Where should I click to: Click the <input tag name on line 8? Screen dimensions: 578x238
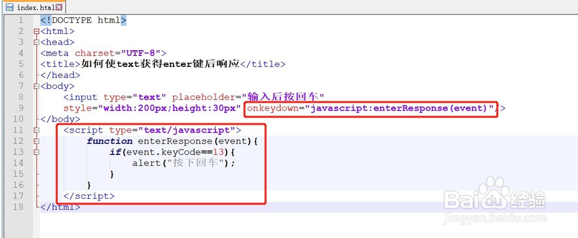click(x=80, y=97)
